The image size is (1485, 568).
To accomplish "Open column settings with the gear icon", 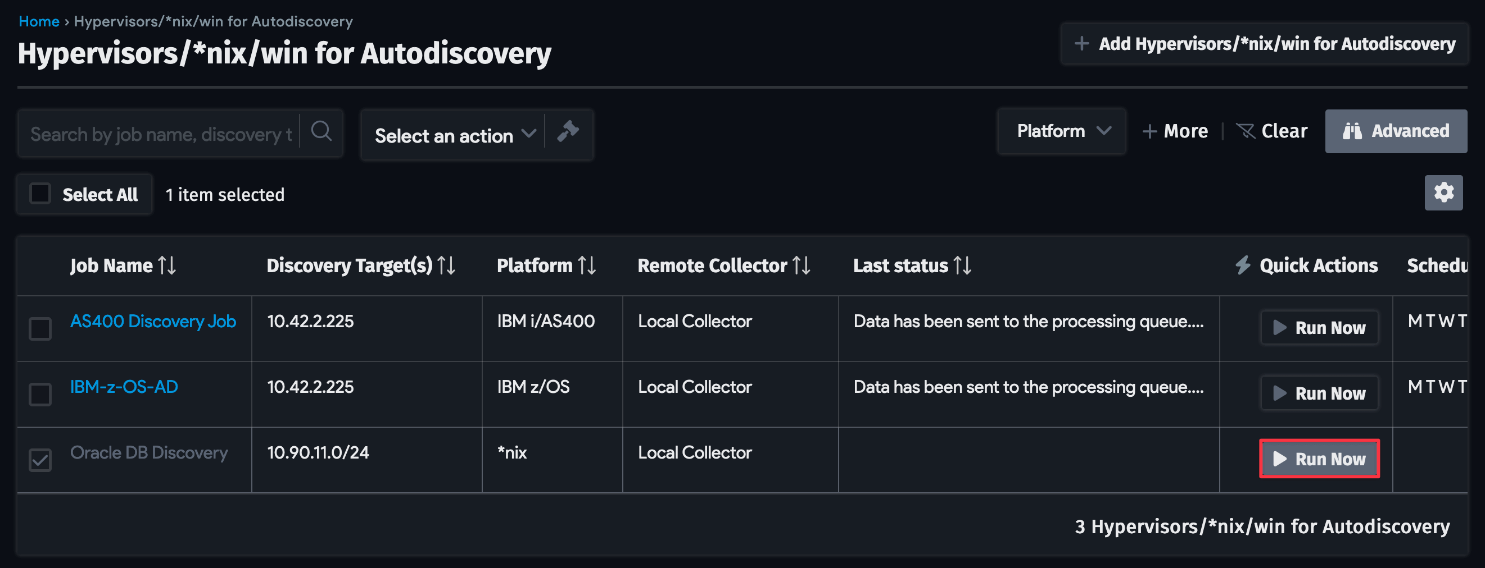I will (x=1443, y=192).
